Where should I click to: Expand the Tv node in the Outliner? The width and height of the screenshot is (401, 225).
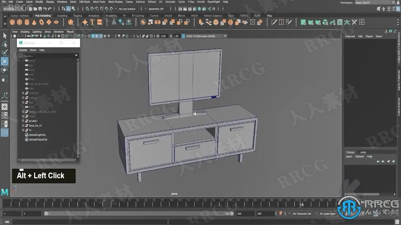click(23, 130)
